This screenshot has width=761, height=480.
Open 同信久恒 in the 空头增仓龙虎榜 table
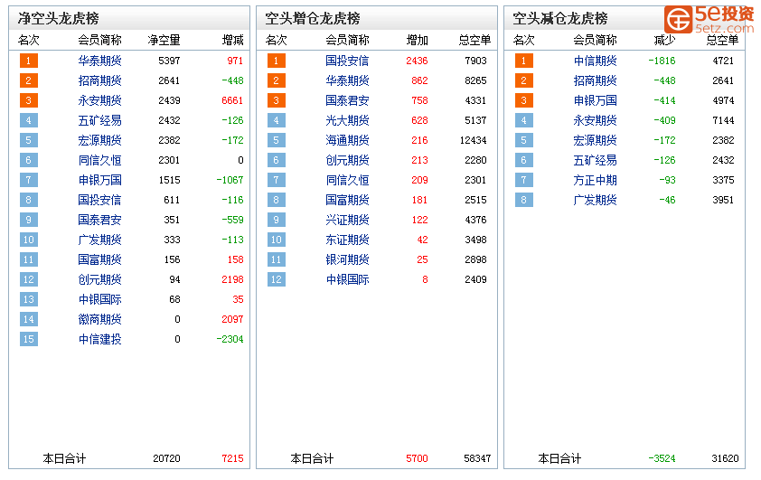(x=347, y=180)
